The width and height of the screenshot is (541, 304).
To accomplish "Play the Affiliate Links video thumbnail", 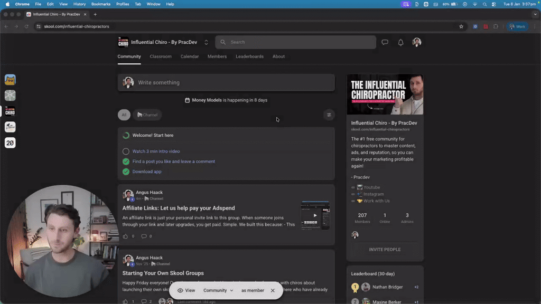I will [315, 215].
